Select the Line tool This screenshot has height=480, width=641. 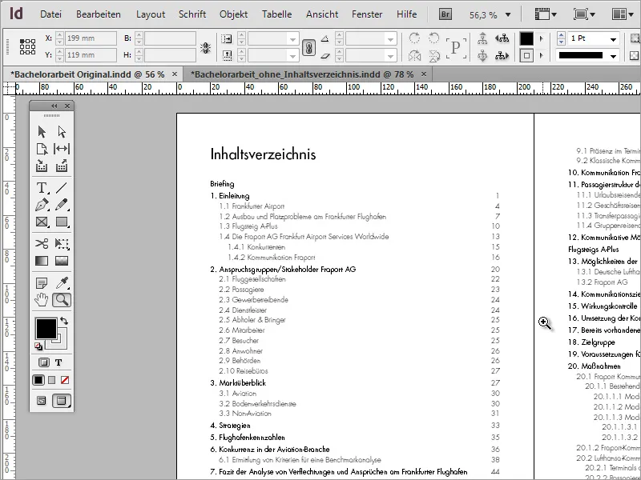tap(62, 188)
